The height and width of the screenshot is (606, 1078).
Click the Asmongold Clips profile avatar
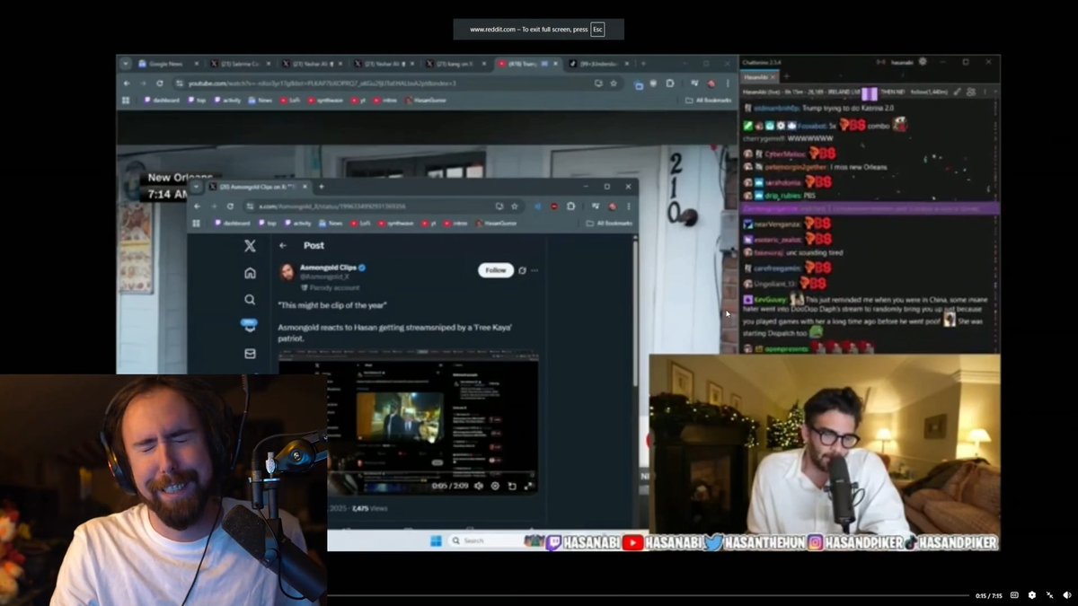tap(287, 272)
